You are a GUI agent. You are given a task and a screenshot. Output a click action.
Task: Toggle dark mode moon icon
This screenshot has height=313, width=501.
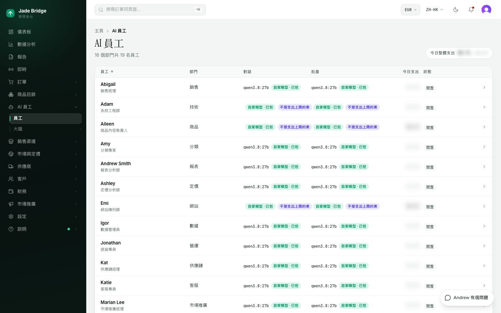[x=456, y=10]
